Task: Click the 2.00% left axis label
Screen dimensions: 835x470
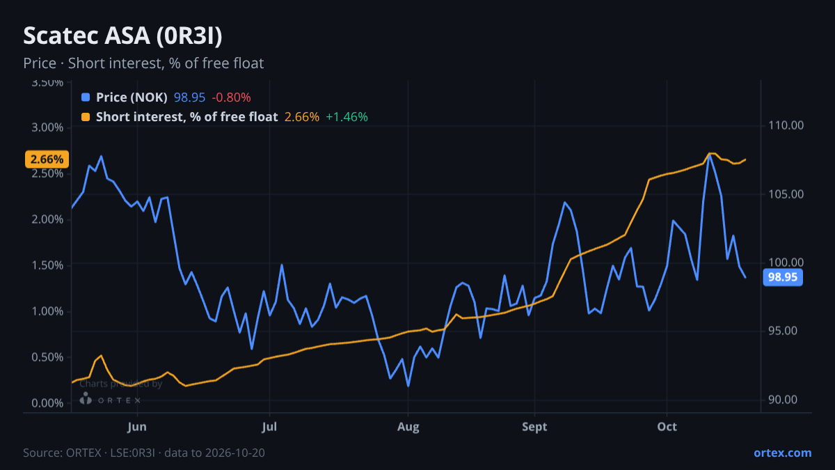Action: tap(47, 219)
